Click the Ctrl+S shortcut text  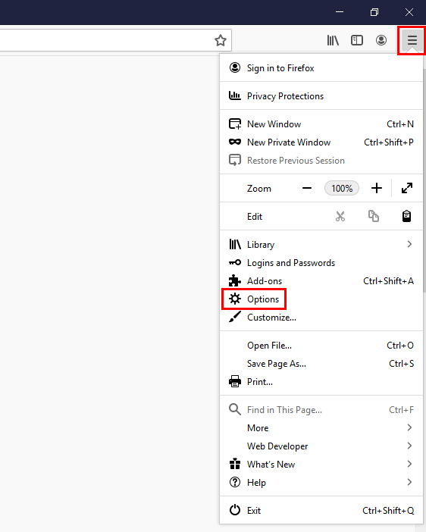pos(401,363)
